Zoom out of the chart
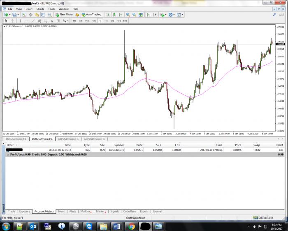 point(134,15)
